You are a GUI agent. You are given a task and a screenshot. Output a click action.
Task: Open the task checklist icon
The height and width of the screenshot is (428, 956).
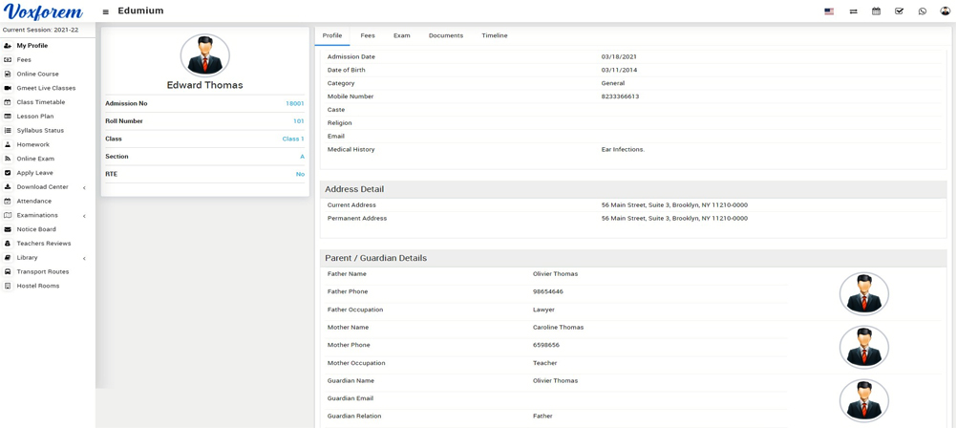[x=899, y=11]
